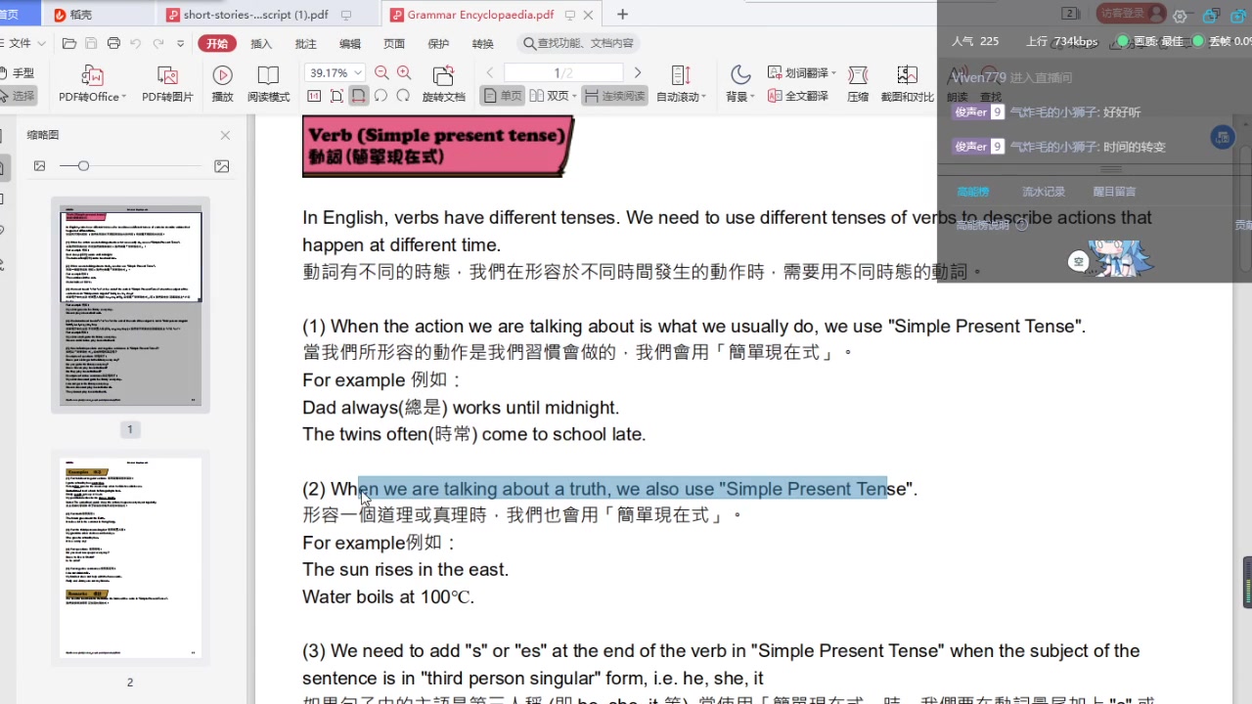Click the actual size 1:1 icon
The width and height of the screenshot is (1252, 704).
pos(314,96)
